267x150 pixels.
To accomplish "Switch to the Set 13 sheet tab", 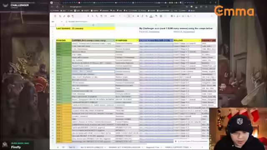I will (73, 147).
